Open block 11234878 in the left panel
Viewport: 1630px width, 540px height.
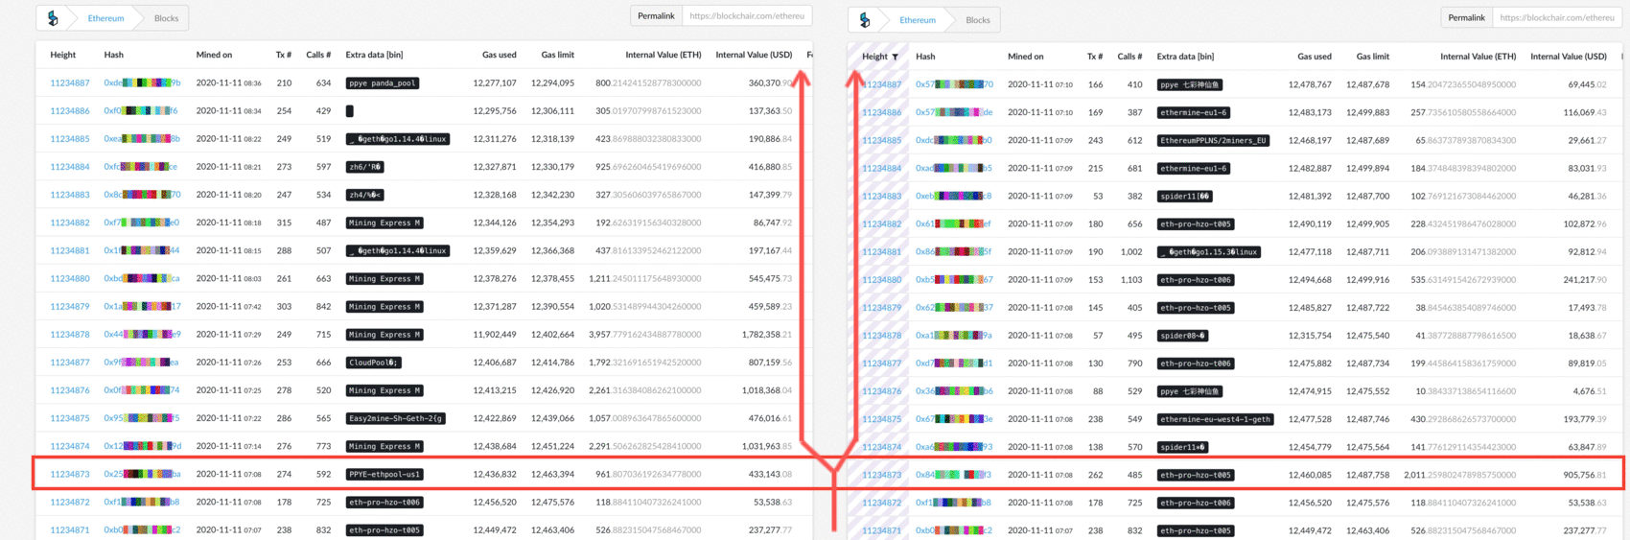(x=70, y=335)
